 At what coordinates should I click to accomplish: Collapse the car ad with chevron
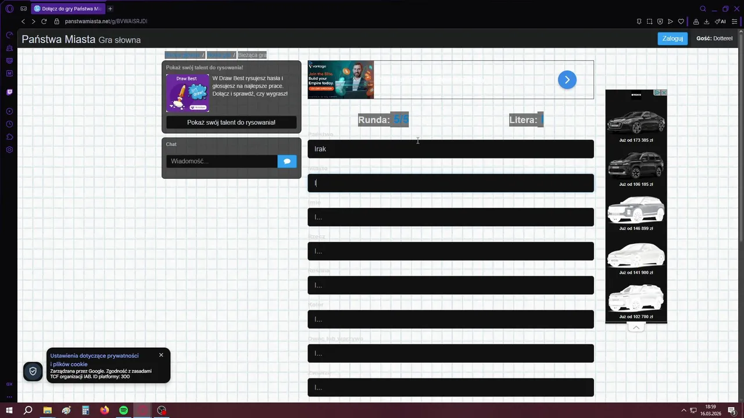pyautogui.click(x=636, y=327)
